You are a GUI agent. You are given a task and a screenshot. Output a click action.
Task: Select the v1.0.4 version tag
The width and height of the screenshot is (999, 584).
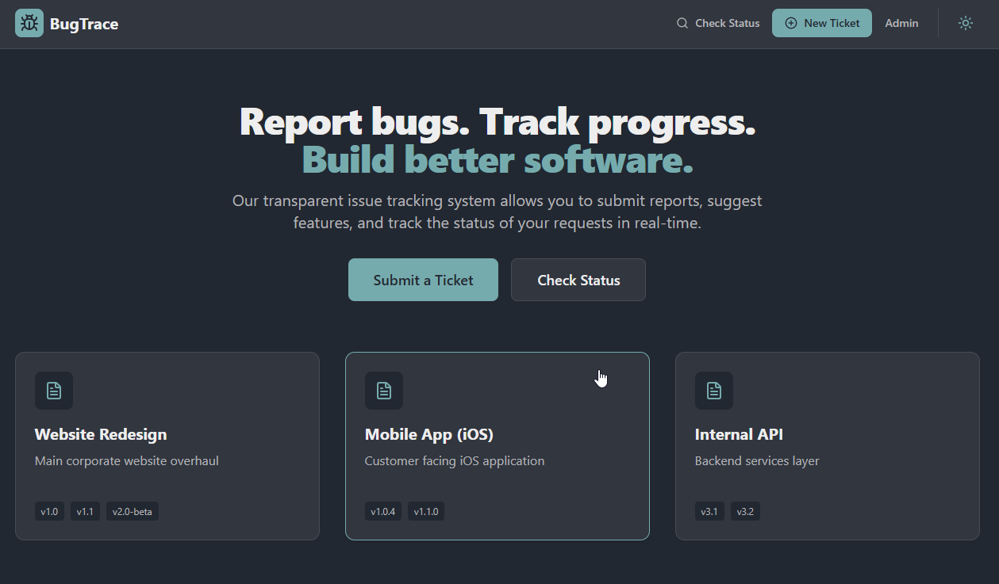click(383, 511)
